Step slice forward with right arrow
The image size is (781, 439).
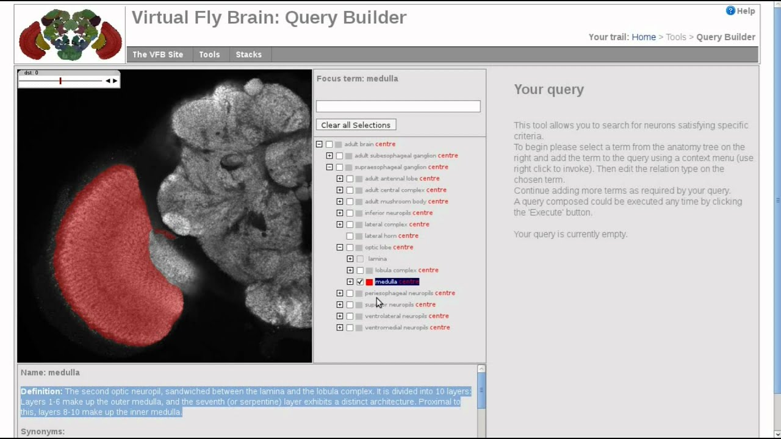[115, 80]
